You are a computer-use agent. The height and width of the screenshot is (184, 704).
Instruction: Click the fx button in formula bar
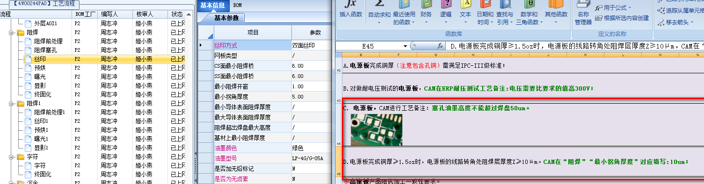coord(440,46)
